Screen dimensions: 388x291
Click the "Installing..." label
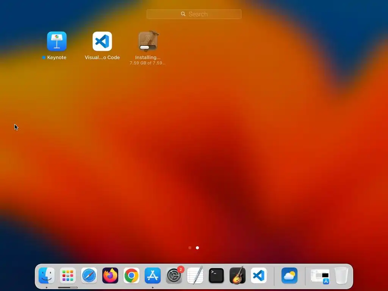(148, 58)
